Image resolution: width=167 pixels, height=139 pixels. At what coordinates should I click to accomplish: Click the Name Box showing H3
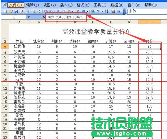(14, 17)
